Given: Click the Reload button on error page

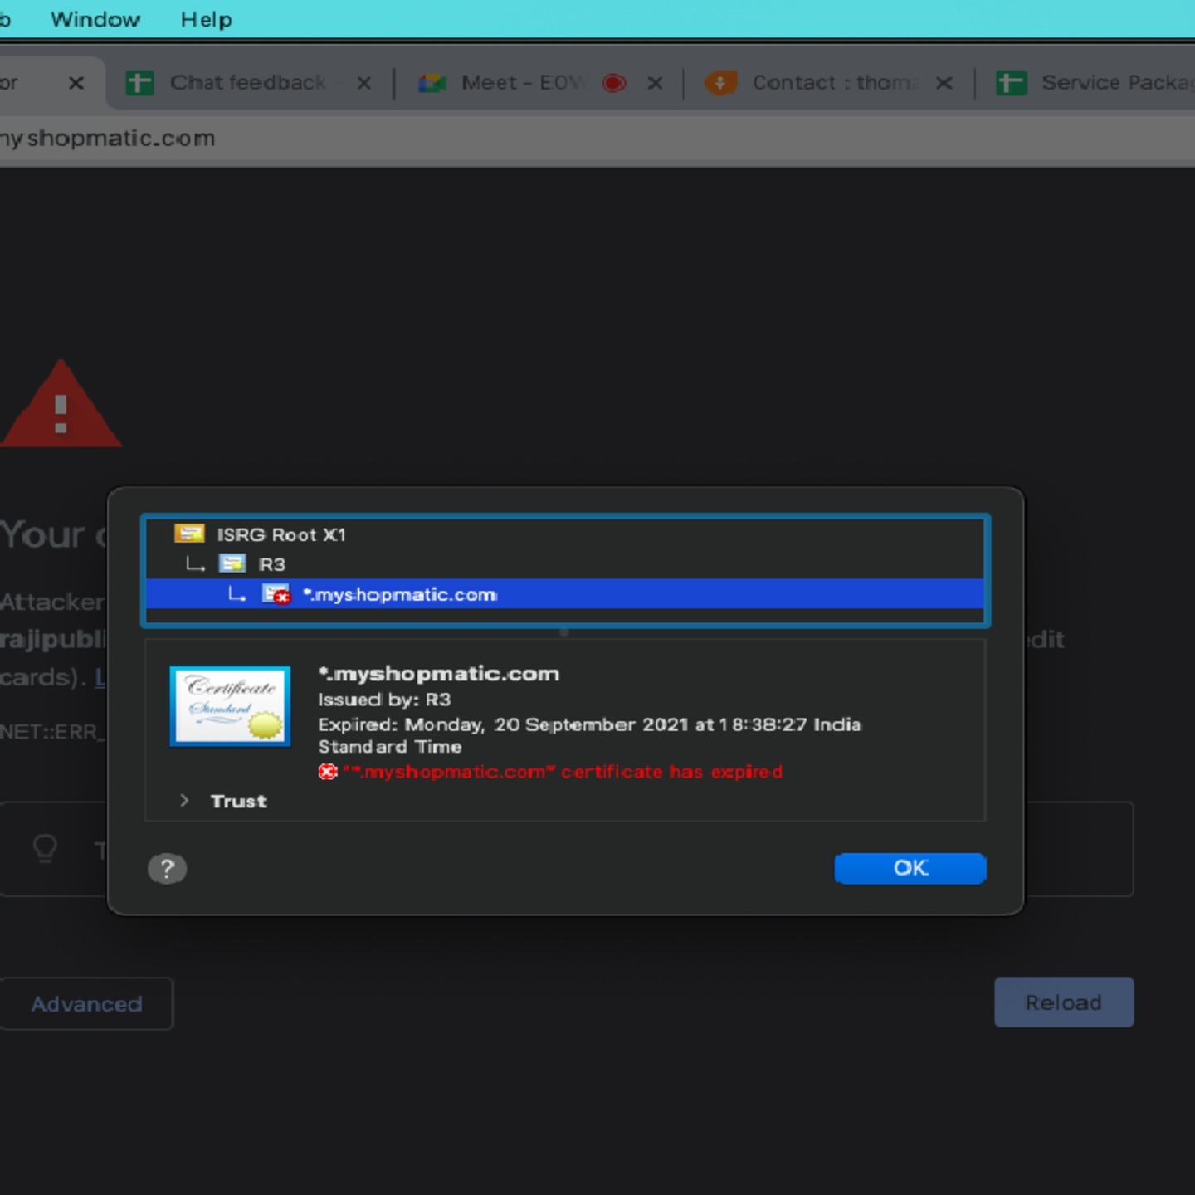Looking at the screenshot, I should pos(1064,1002).
